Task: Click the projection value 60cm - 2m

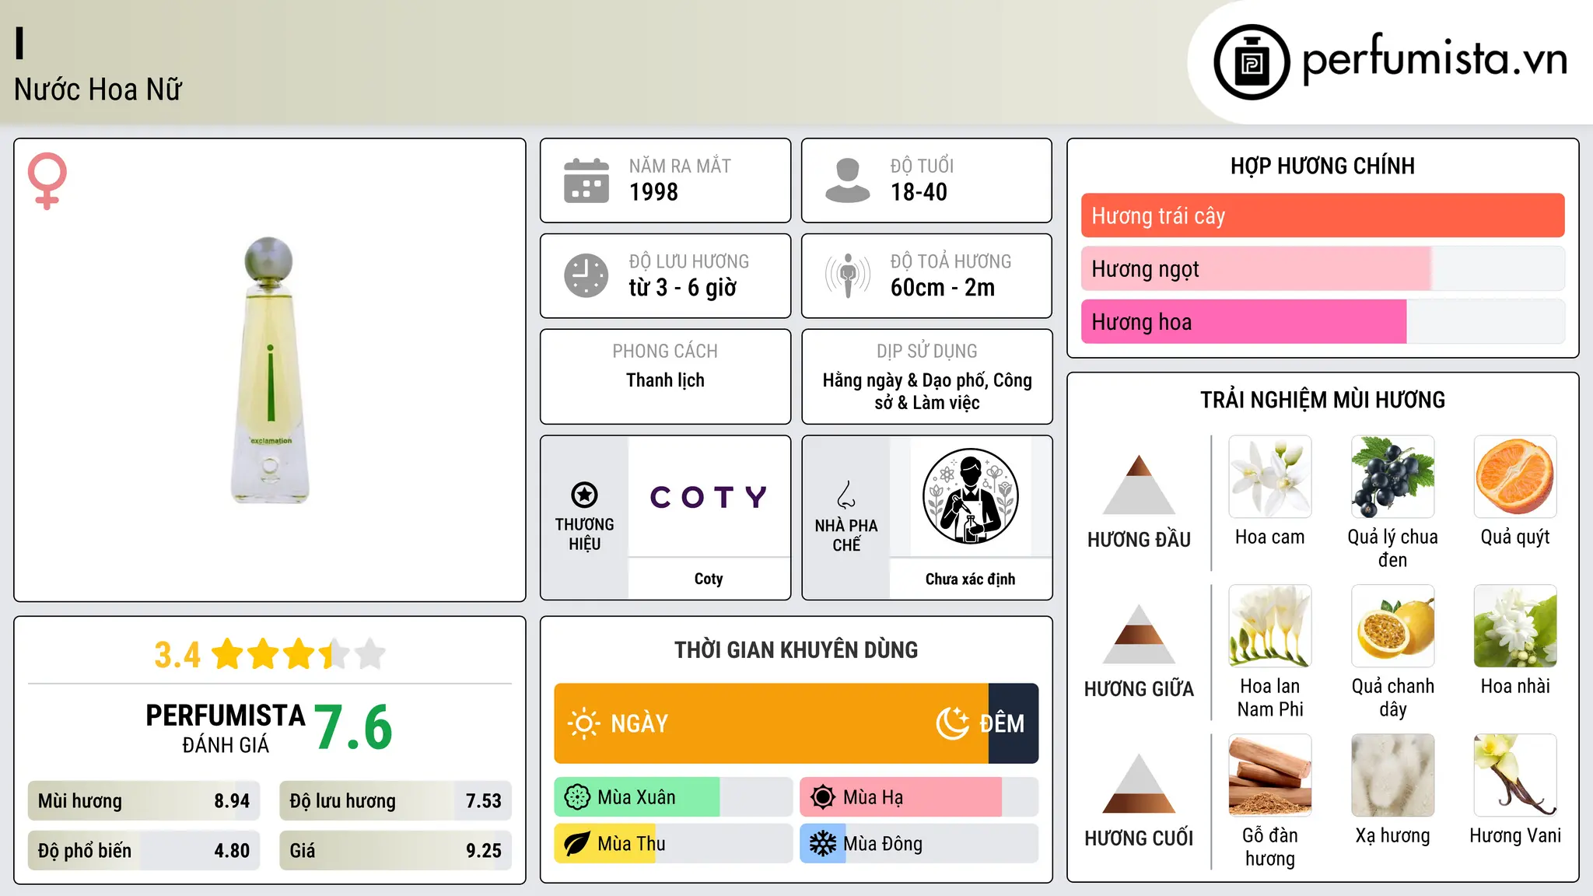Action: (943, 288)
